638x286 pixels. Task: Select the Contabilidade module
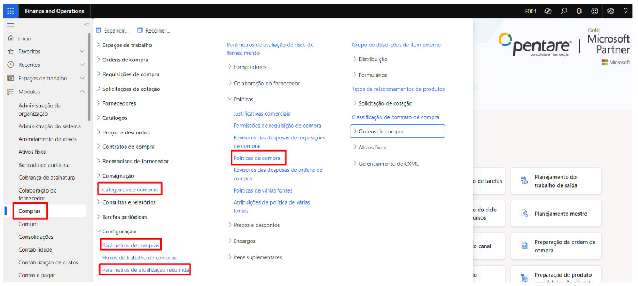pos(35,249)
